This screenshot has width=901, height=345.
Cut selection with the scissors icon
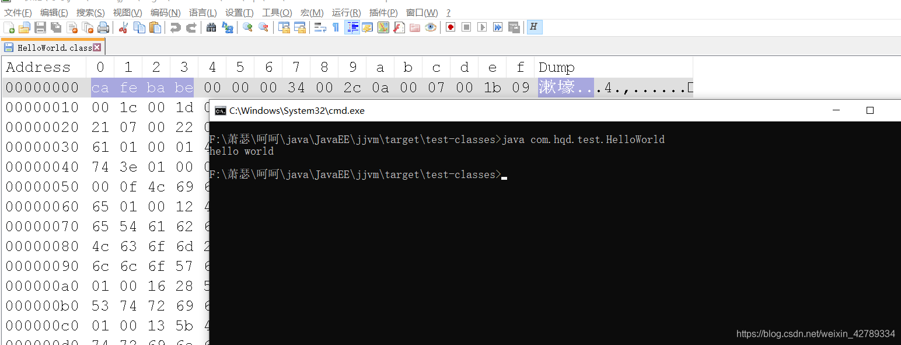123,27
